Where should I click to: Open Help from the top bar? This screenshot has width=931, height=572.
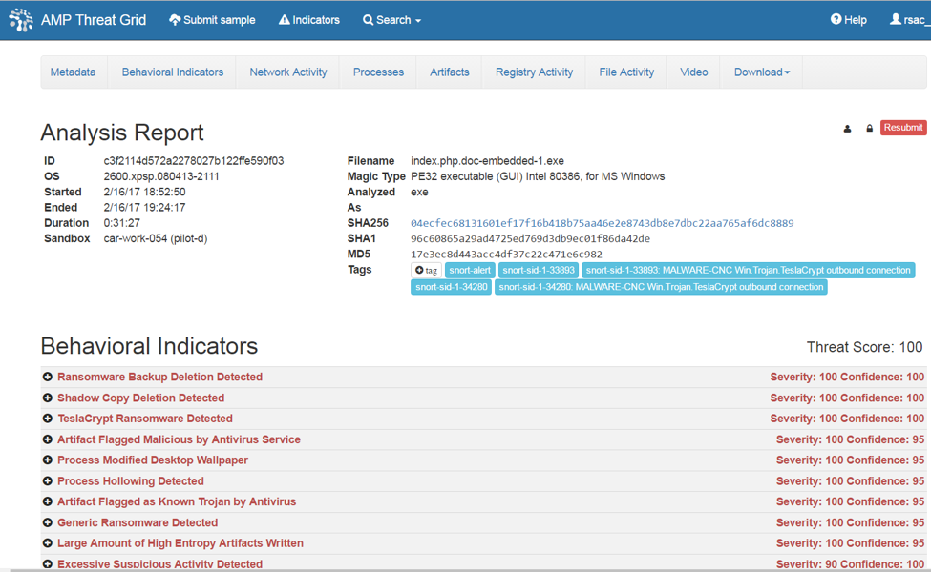(x=848, y=20)
